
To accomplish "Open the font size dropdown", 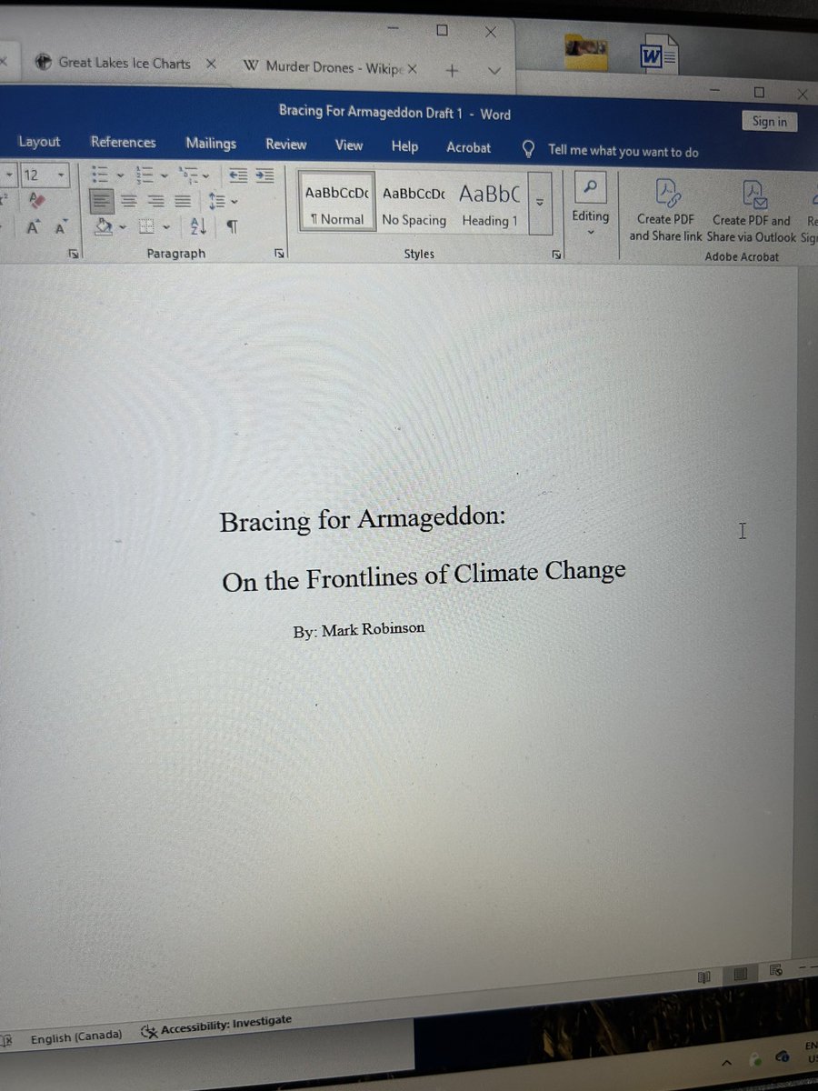I will tap(60, 175).
